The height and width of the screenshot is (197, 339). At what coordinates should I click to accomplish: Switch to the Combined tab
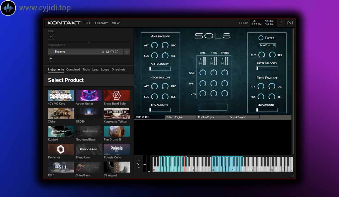click(73, 70)
